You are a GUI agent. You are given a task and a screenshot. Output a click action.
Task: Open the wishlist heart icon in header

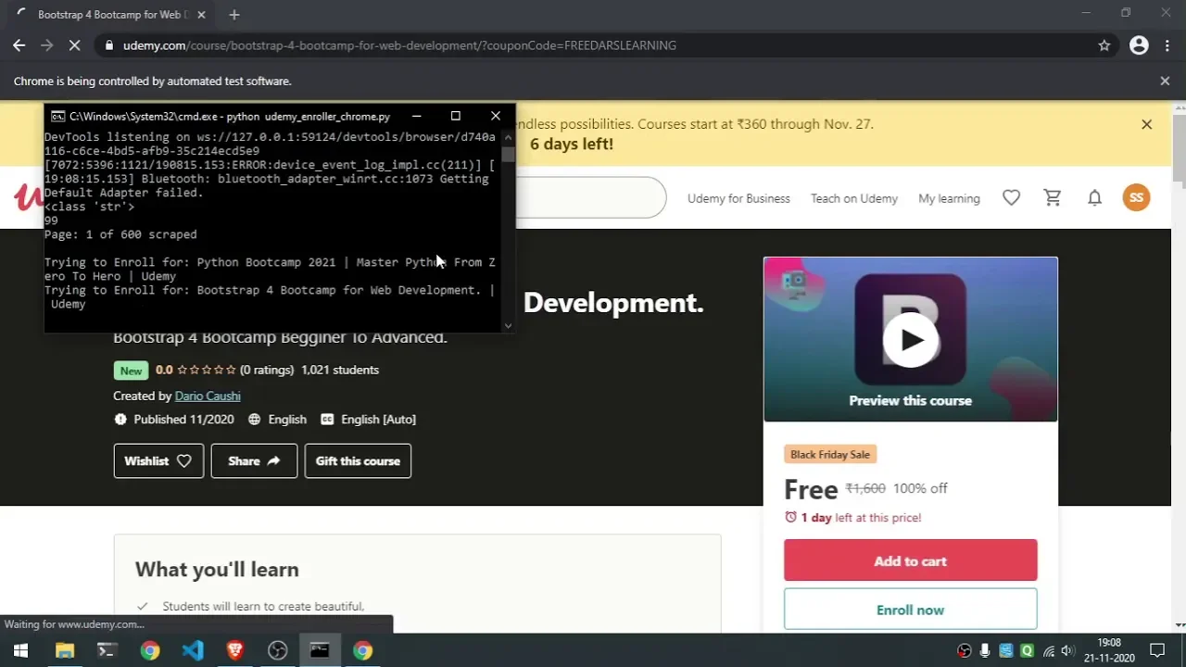tap(1011, 198)
